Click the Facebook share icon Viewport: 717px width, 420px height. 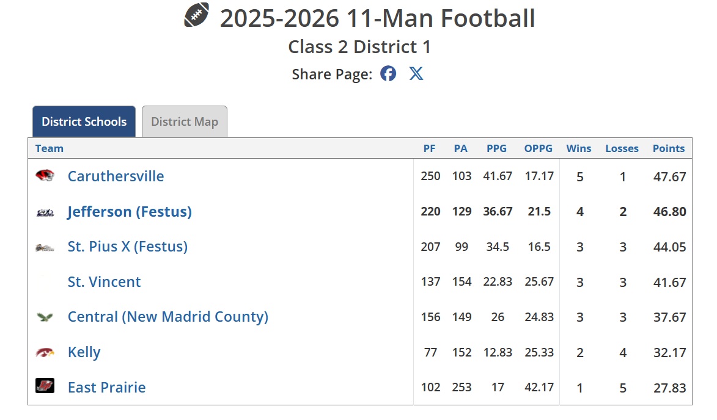pos(388,74)
